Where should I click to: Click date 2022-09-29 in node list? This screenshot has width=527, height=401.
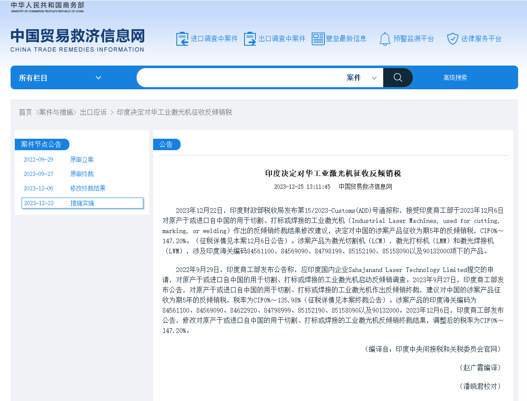point(38,159)
